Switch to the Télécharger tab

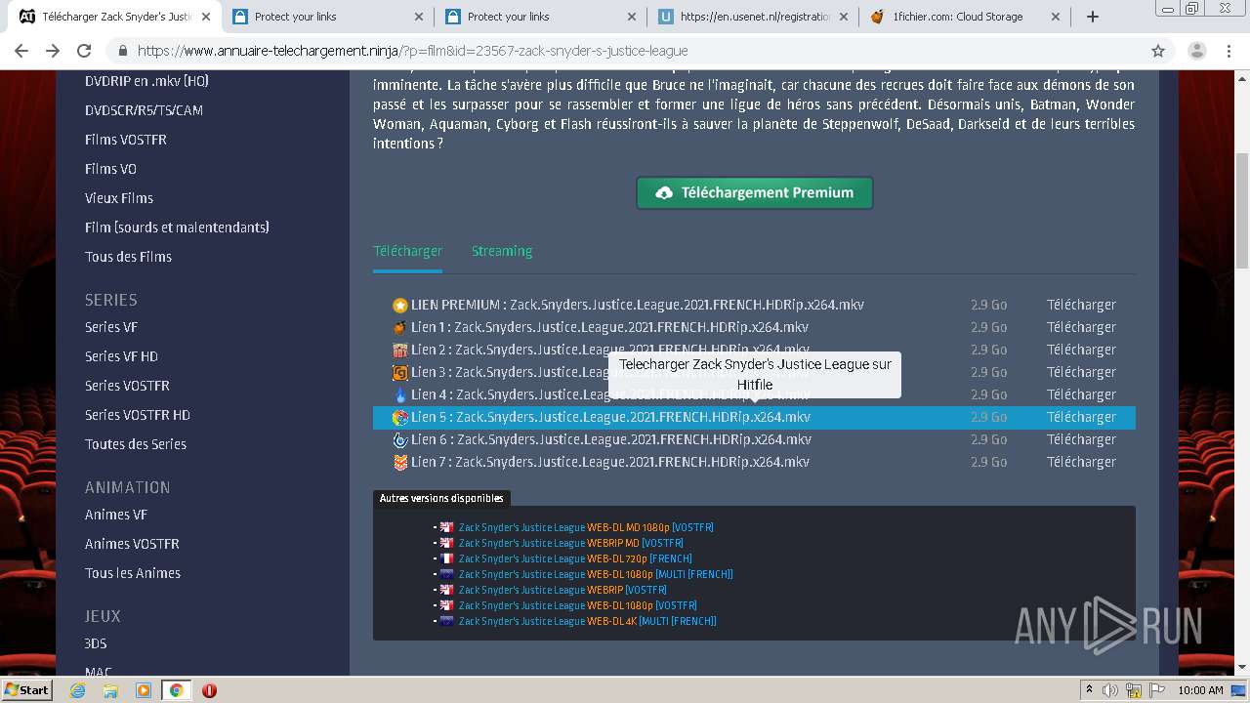coord(407,251)
